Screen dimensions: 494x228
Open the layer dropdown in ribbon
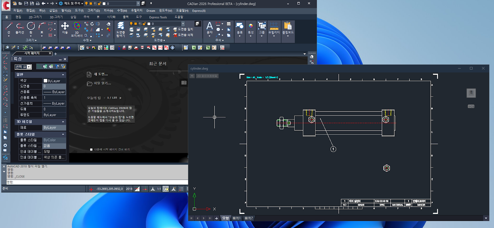point(183,24)
